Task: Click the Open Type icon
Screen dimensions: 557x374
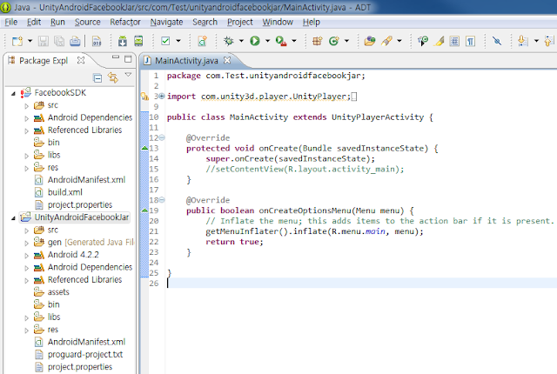Action: pos(370,41)
